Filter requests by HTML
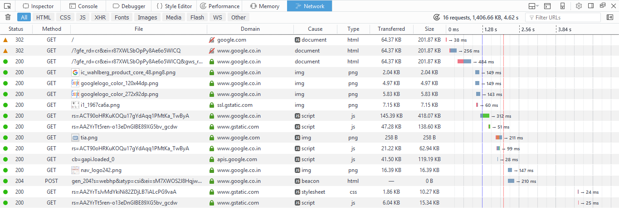 pos(44,17)
